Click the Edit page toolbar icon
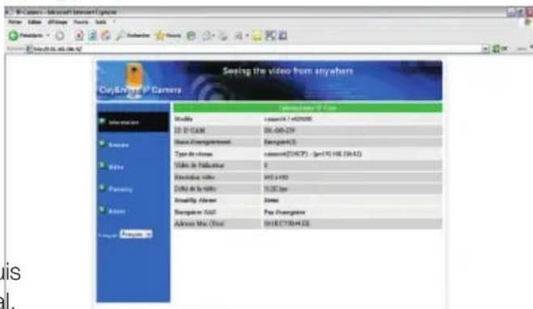The image size is (533, 309). coord(239,36)
